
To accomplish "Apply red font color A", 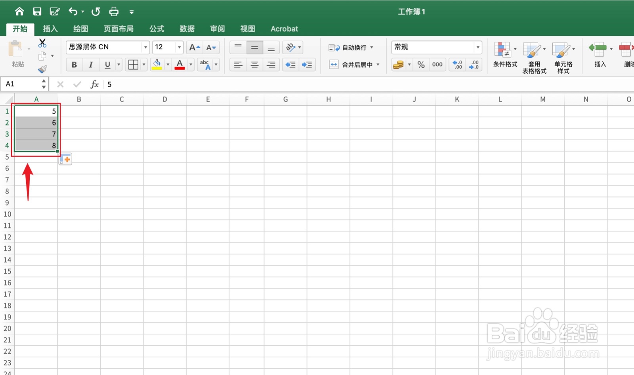I will click(x=180, y=65).
